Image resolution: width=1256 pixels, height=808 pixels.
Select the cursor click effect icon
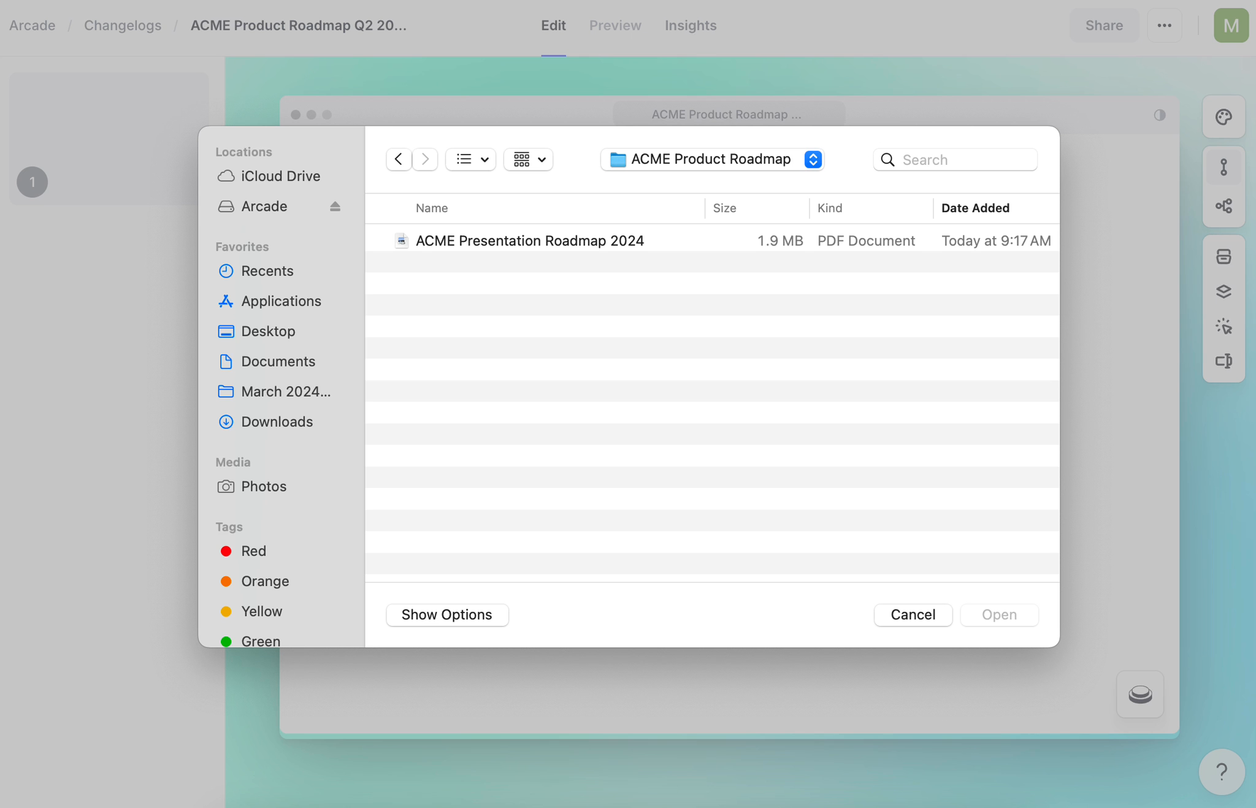[1223, 327]
